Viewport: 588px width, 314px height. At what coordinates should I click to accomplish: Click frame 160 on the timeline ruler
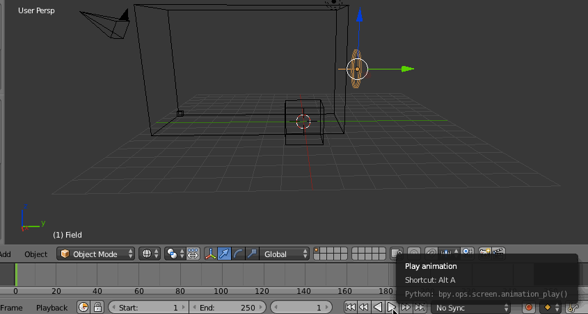tap(344, 291)
